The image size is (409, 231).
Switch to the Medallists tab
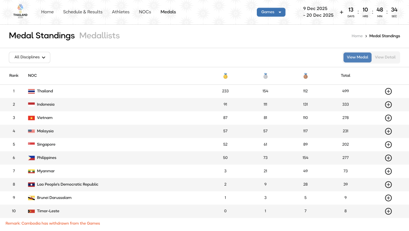click(99, 35)
